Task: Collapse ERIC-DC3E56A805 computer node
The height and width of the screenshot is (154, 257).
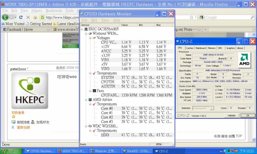Action: tap(82, 29)
